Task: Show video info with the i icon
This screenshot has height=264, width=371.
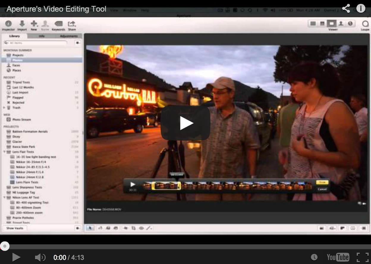Action: 361,8
